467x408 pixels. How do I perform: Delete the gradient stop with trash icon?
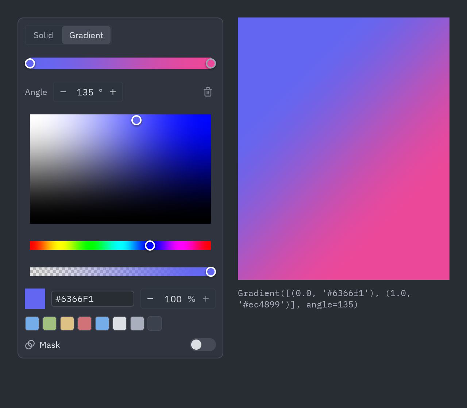pyautogui.click(x=208, y=92)
